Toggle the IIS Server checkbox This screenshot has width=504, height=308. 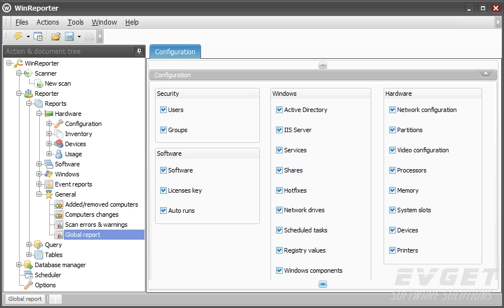[x=279, y=130]
